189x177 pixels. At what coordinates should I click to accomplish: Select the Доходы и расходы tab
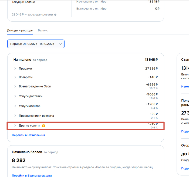coord(20,30)
